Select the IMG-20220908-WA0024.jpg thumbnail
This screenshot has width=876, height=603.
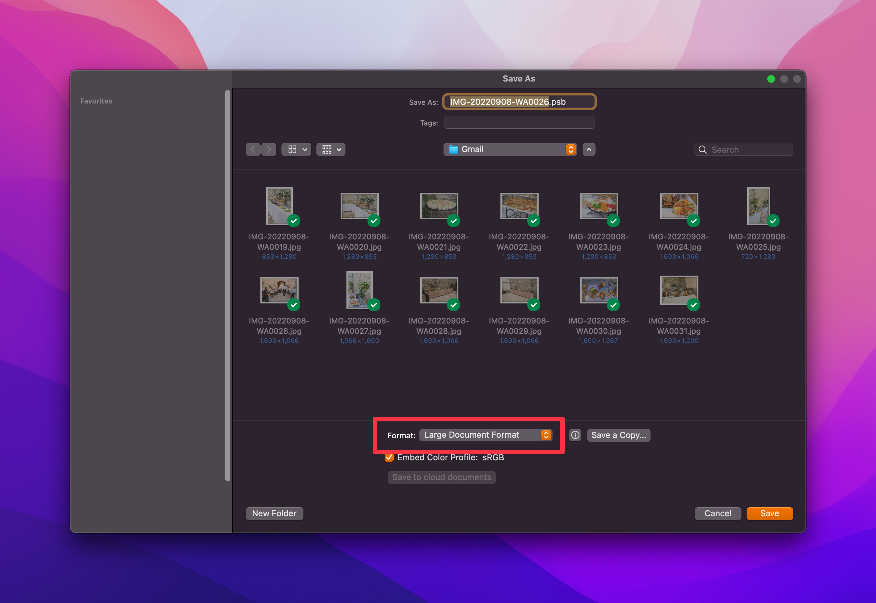click(x=678, y=206)
